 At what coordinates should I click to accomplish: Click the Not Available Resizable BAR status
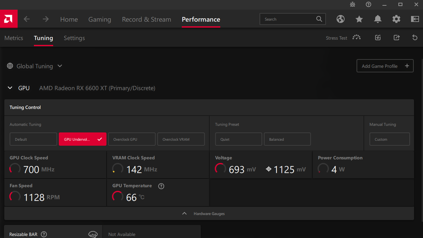122,234
